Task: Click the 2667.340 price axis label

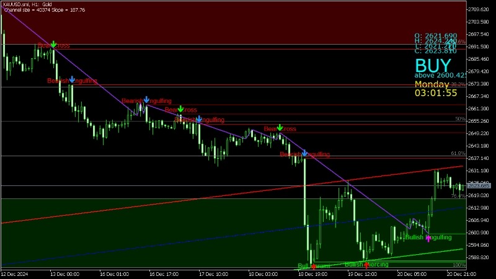Action: click(x=478, y=96)
